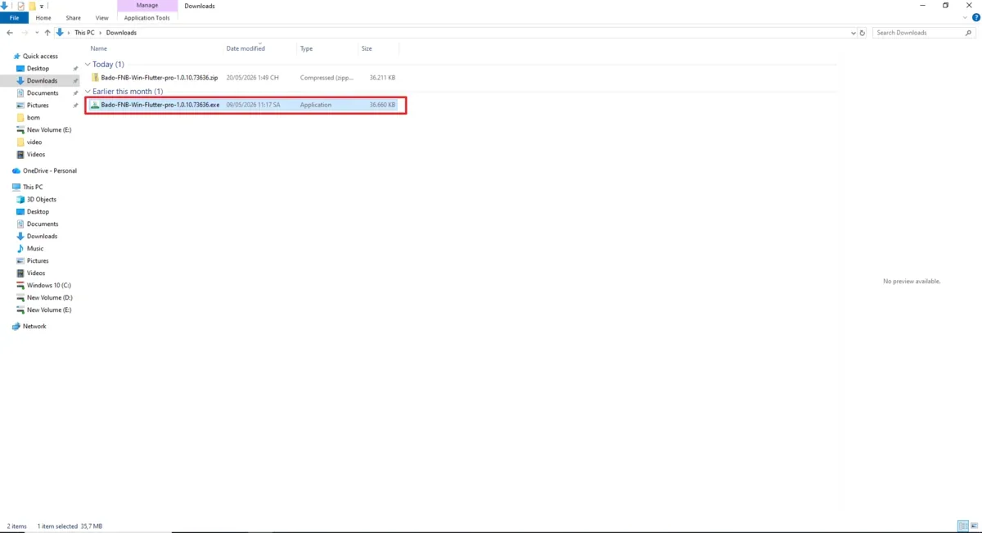Collapse the Today (1) group

pyautogui.click(x=88, y=64)
